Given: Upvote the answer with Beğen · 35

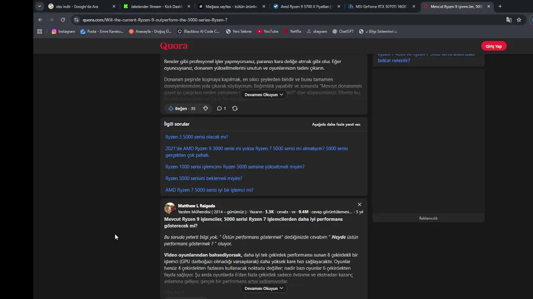Looking at the screenshot, I should click(x=182, y=108).
